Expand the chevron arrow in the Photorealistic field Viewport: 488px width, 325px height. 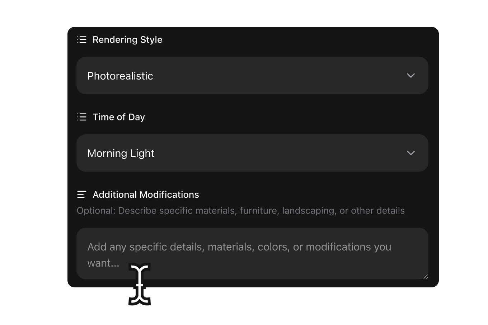coord(411,76)
